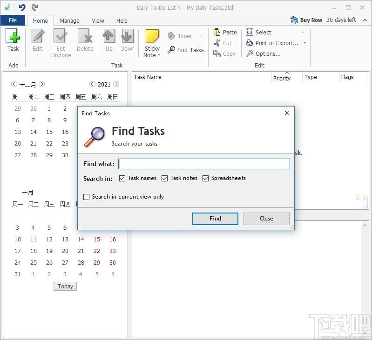Toggle Task notes checkbox
The image size is (372, 340).
coord(164,178)
